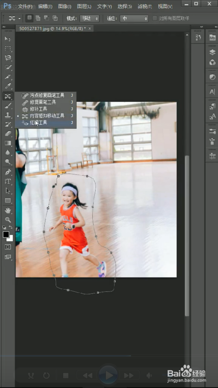Expand the right icon dock arrows
This screenshot has height=388, width=218.
pyautogui.click(x=216, y=27)
